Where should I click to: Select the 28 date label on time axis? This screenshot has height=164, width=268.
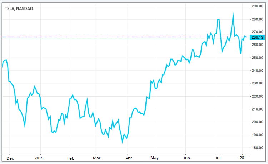tap(243, 158)
